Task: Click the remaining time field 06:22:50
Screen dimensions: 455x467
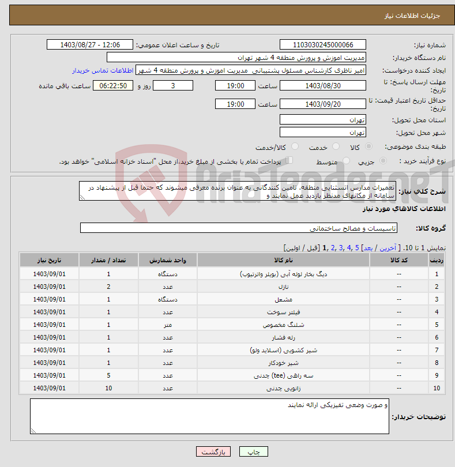Action: click(113, 86)
